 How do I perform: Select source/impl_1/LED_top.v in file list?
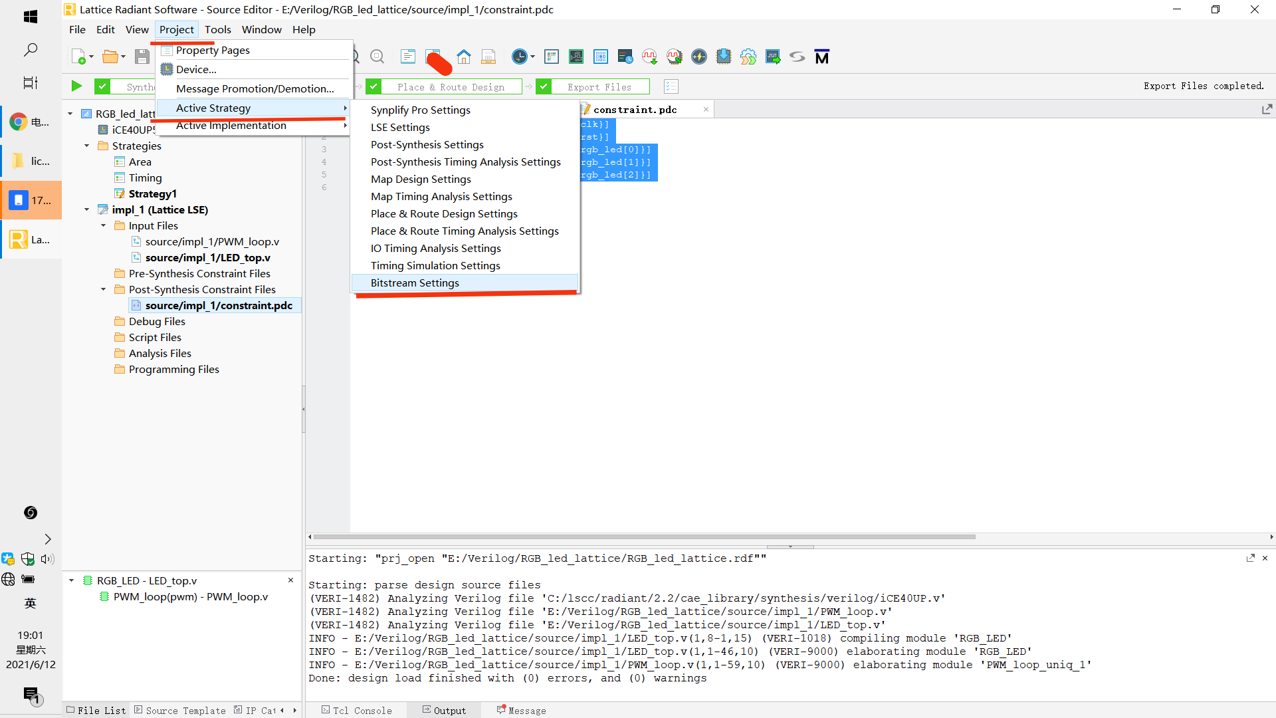[207, 257]
